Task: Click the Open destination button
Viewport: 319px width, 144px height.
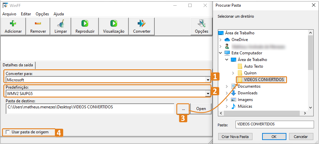Action: tap(201, 109)
